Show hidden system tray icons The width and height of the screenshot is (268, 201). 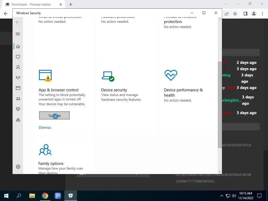[x=221, y=196]
